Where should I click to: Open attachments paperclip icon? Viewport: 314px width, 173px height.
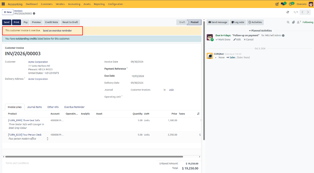(293, 22)
